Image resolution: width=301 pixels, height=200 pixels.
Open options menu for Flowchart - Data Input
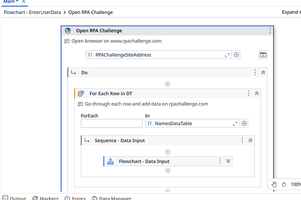pyautogui.click(x=220, y=161)
